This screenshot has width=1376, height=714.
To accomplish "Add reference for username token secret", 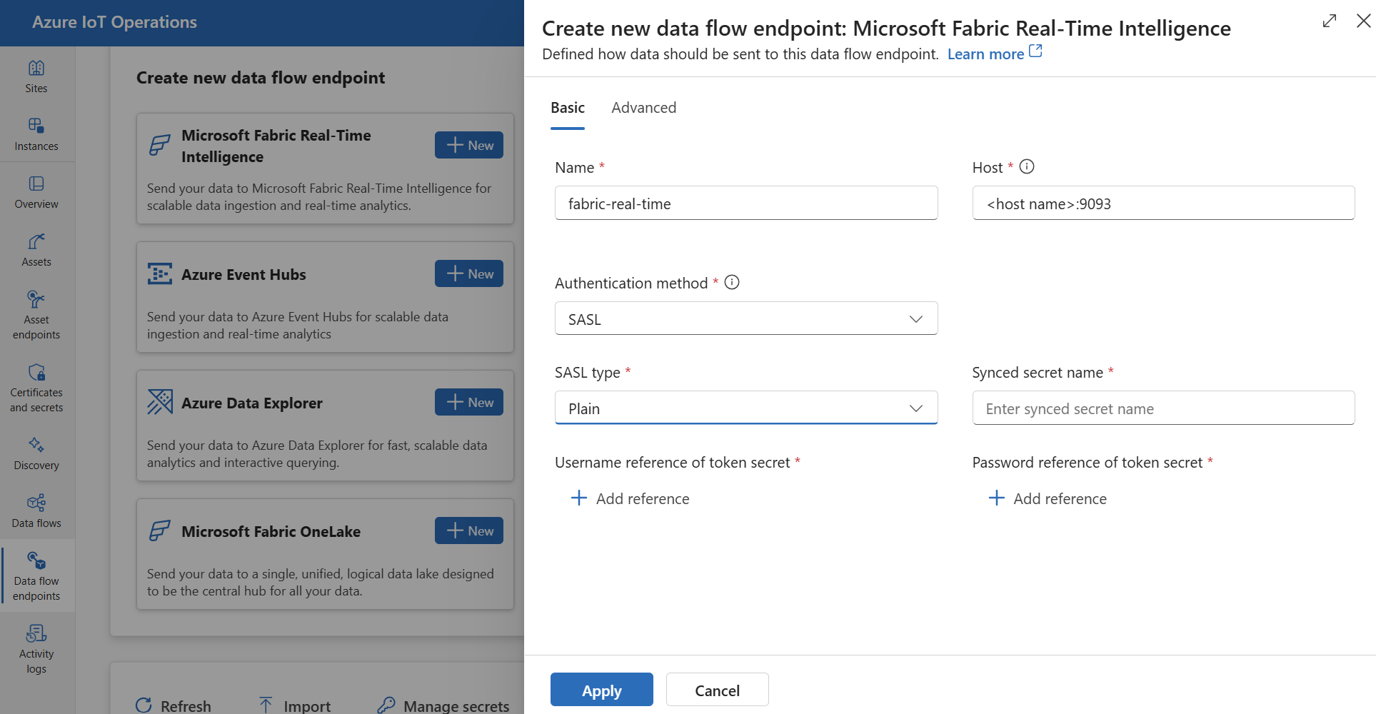I will click(629, 498).
